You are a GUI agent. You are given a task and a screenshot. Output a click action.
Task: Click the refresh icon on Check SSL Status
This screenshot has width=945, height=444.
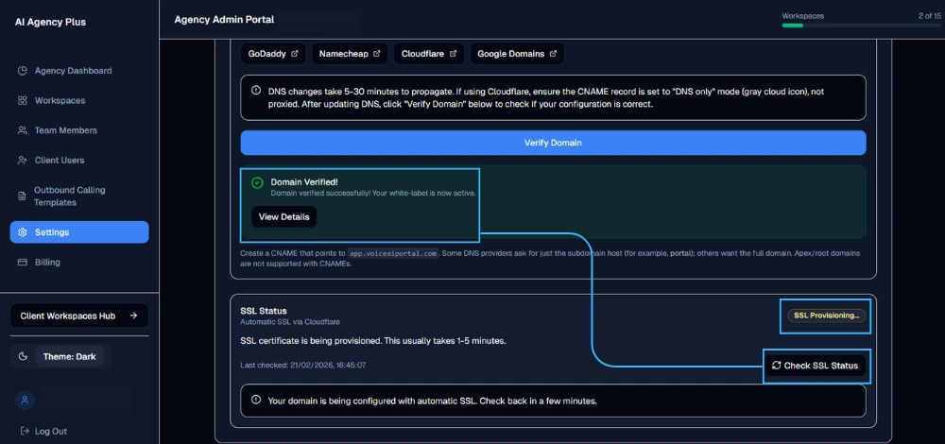(776, 366)
